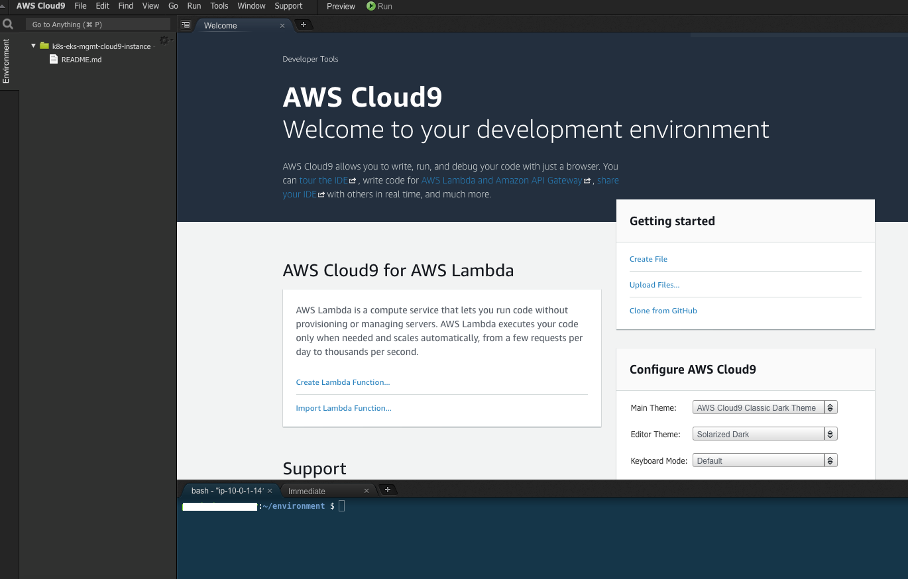
Task: Open the Keyboard Mode dropdown
Action: [x=765, y=460]
